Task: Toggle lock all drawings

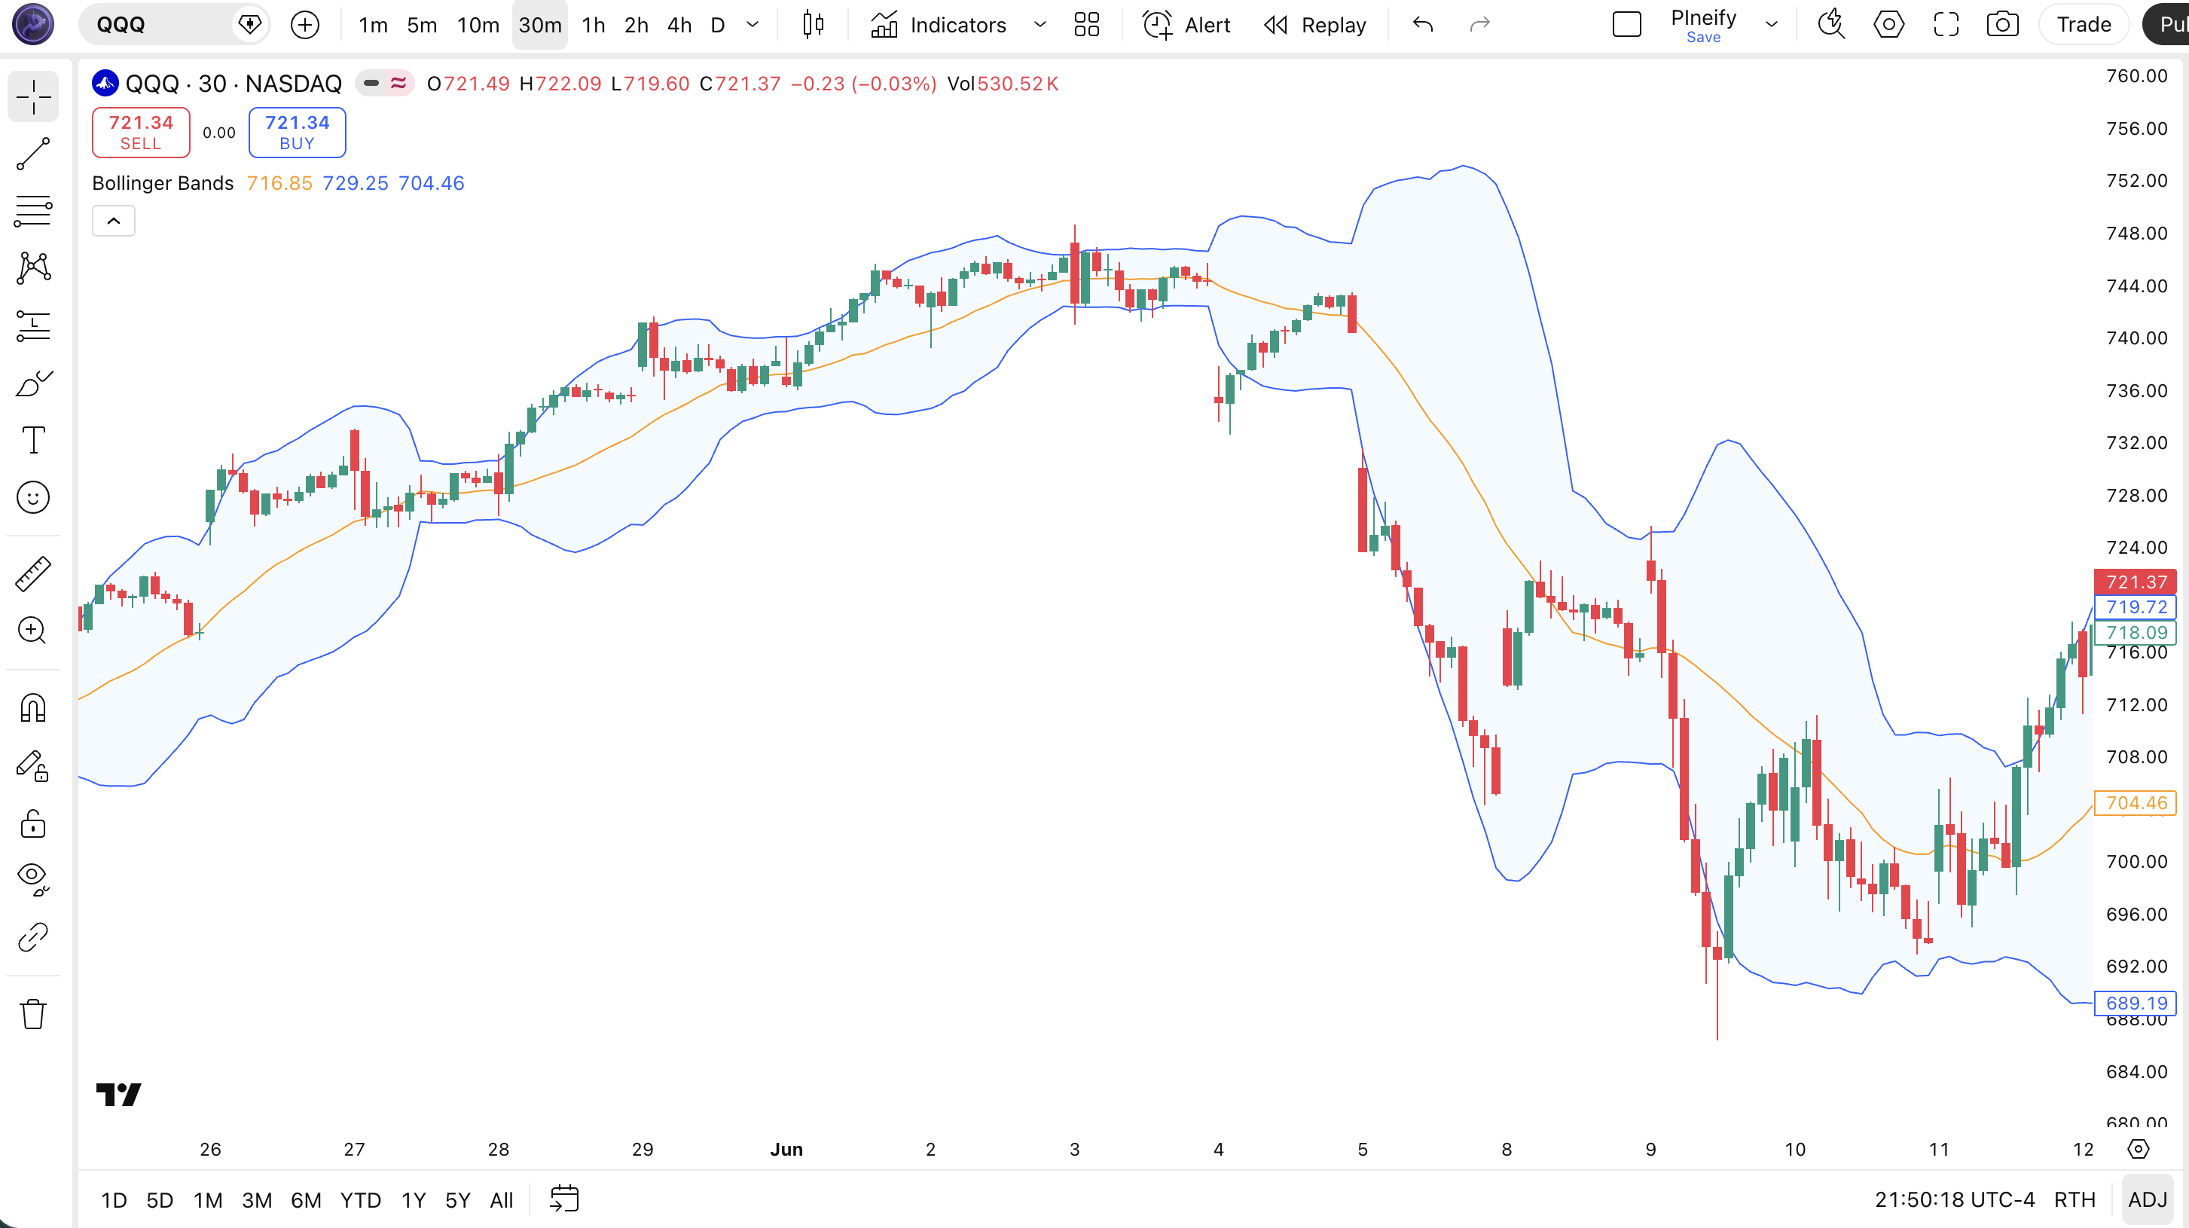Action: [x=33, y=823]
